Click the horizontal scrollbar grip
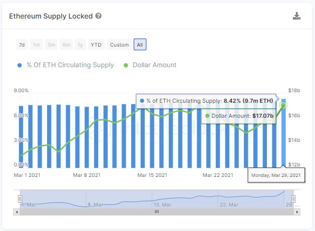The width and height of the screenshot is (315, 231). tap(157, 211)
